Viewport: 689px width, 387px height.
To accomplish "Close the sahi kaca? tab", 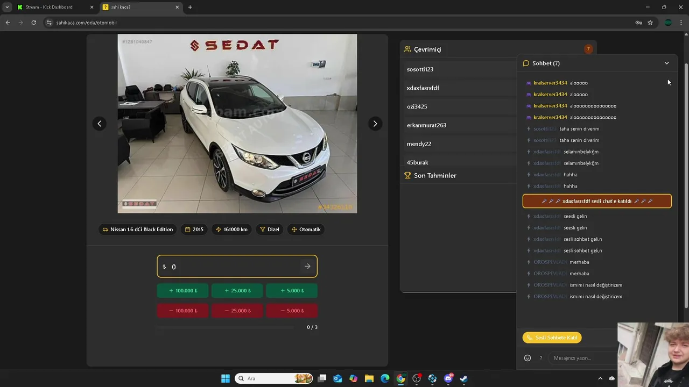I will tap(177, 7).
